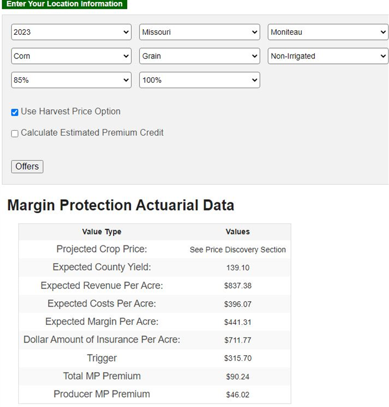Open the Grain type dropdown

pyautogui.click(x=199, y=56)
